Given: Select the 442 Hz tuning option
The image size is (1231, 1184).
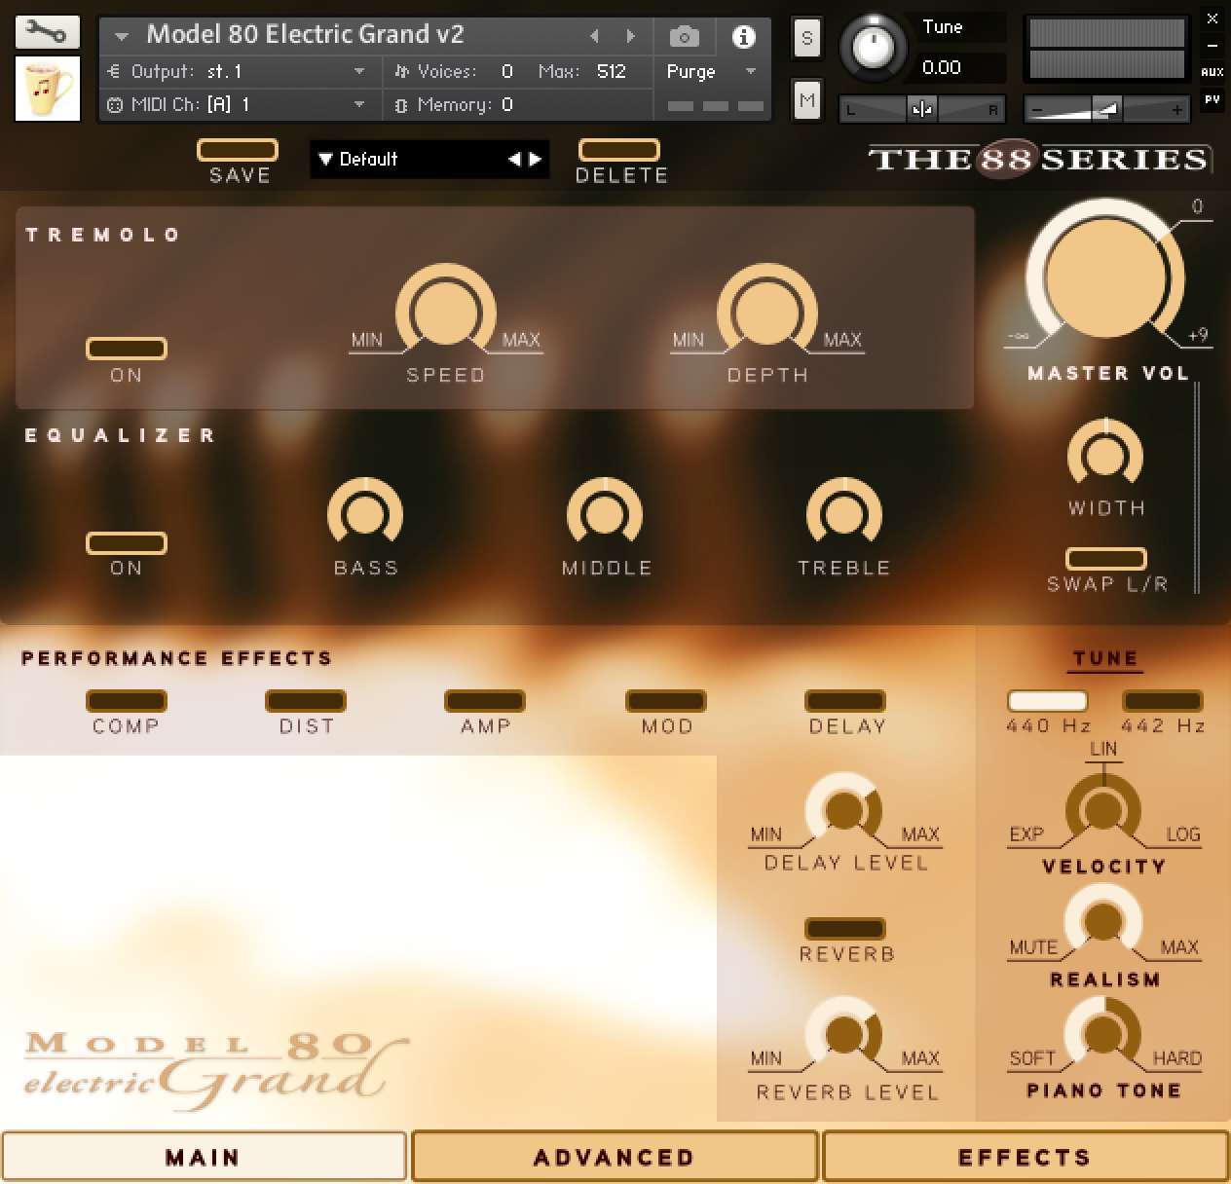Looking at the screenshot, I should pyautogui.click(x=1162, y=701).
